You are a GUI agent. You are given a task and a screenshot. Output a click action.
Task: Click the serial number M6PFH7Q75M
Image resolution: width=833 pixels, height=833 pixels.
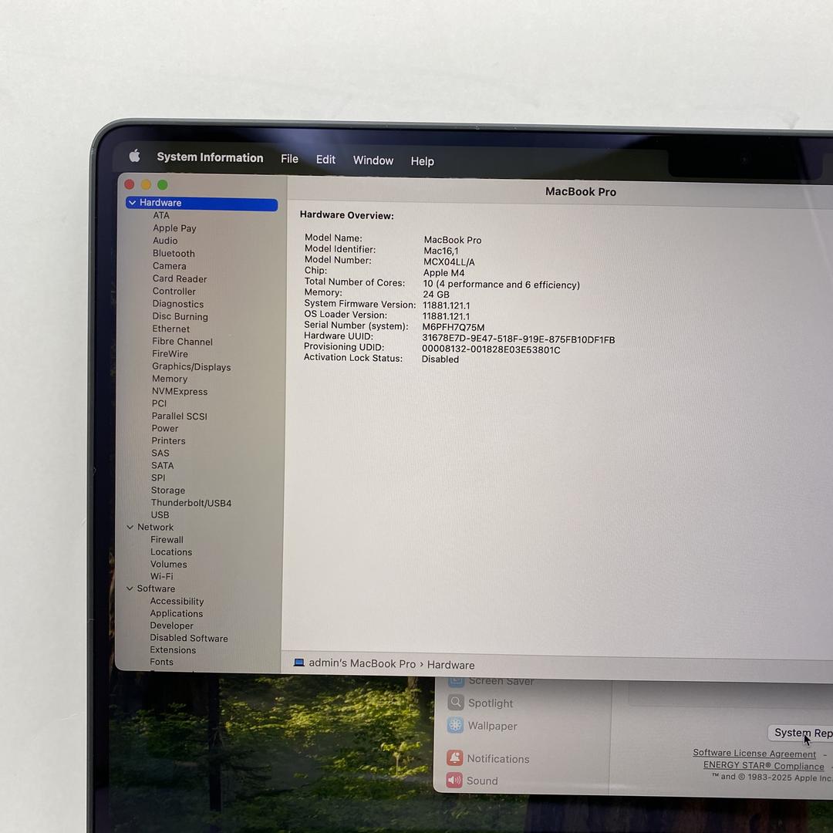tap(454, 327)
